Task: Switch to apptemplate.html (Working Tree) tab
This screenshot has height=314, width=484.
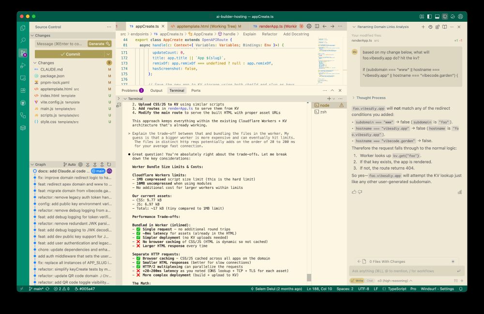Action: click(x=206, y=26)
